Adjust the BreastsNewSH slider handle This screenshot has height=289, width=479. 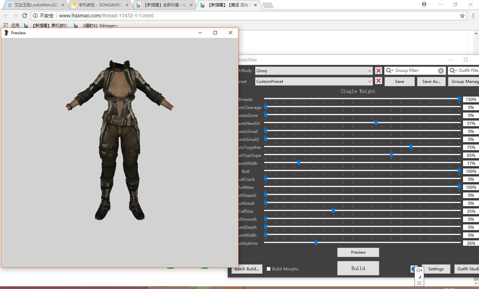pos(376,123)
